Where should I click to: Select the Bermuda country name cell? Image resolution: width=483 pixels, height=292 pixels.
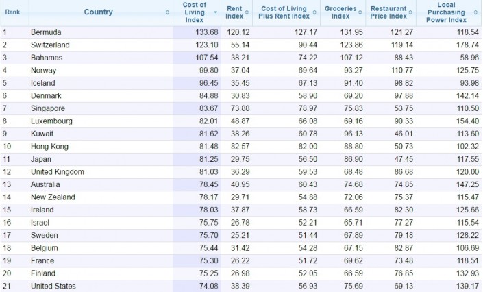tap(47, 32)
